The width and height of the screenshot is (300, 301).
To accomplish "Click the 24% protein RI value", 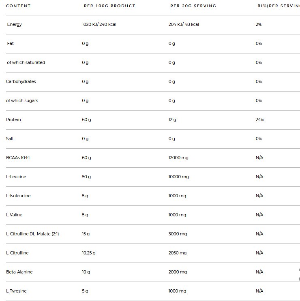I will 259,120.
